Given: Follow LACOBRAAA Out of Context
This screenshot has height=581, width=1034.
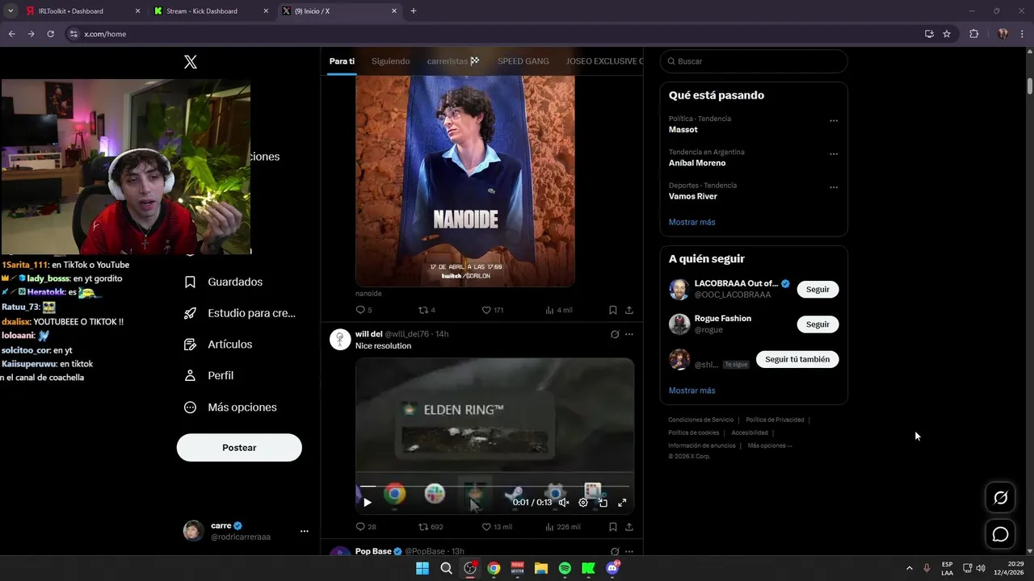Looking at the screenshot, I should 818,289.
